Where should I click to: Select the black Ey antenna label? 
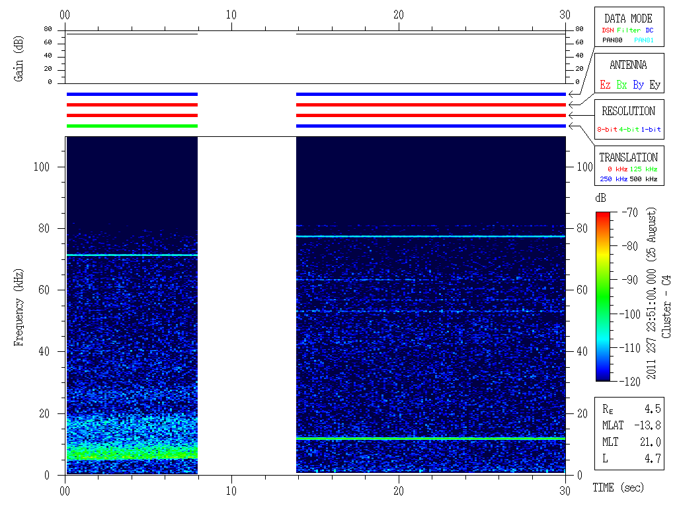(655, 85)
